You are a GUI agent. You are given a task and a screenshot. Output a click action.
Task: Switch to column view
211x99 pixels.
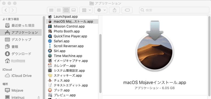tap(66, 10)
